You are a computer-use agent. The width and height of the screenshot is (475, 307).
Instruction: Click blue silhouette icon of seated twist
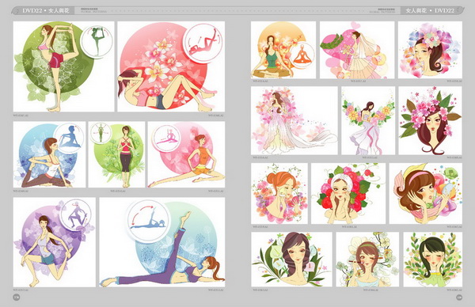[x=70, y=138]
